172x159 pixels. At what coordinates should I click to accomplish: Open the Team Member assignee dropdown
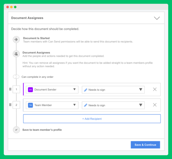tap(52, 105)
